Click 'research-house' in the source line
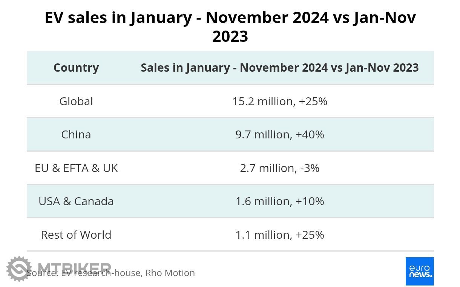The image size is (460, 287). point(107,273)
